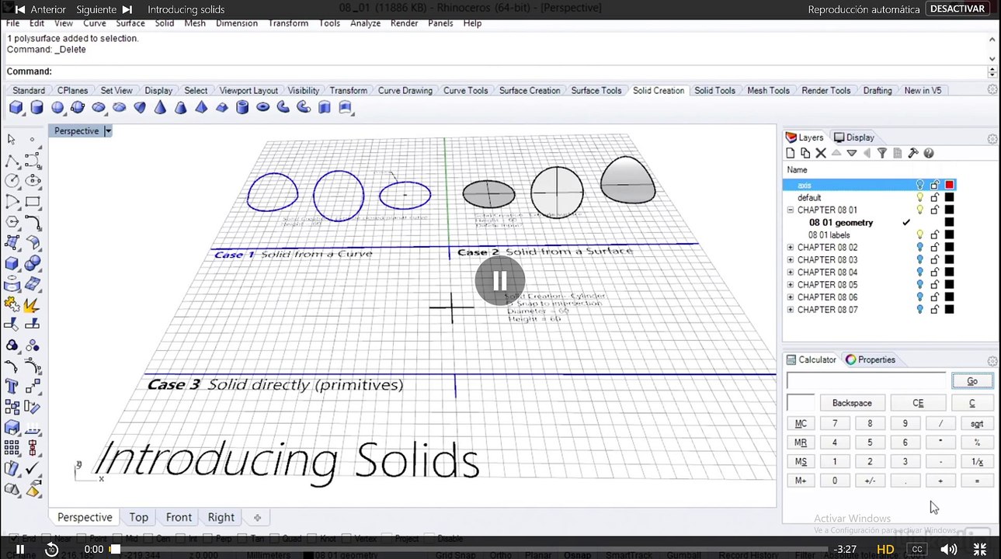Switch to the Solid Tools tab

pyautogui.click(x=714, y=91)
